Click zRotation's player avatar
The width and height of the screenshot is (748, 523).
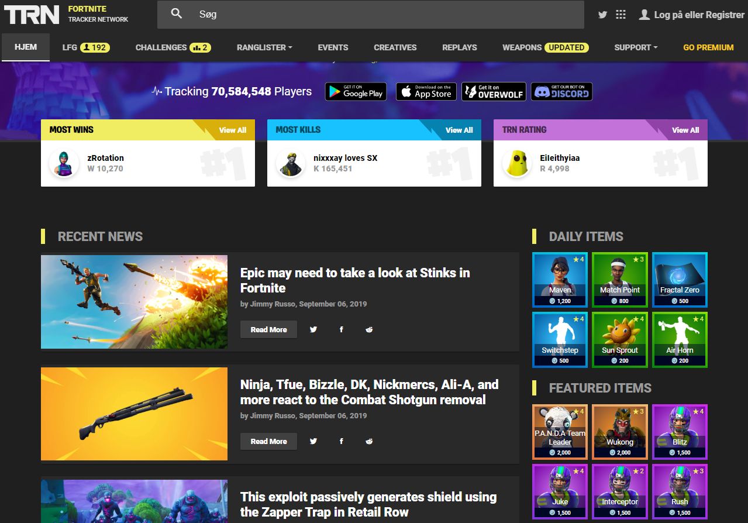click(x=64, y=163)
